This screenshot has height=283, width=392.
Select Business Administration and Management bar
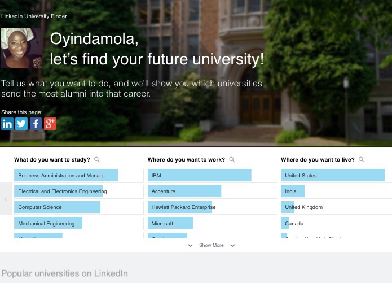pos(66,176)
